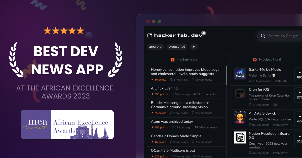The width and height of the screenshot is (302, 158).
Task: Open Cron for iOS product
Action: click(x=259, y=89)
